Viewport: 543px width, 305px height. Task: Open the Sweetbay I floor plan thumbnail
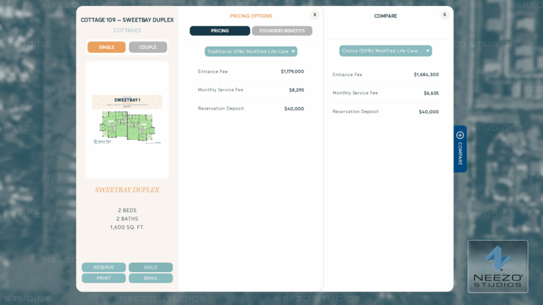127,119
